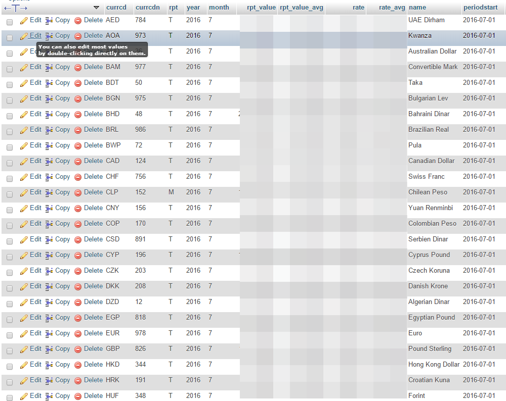
Task: Select the CHF row checkbox
Action: (x=10, y=179)
